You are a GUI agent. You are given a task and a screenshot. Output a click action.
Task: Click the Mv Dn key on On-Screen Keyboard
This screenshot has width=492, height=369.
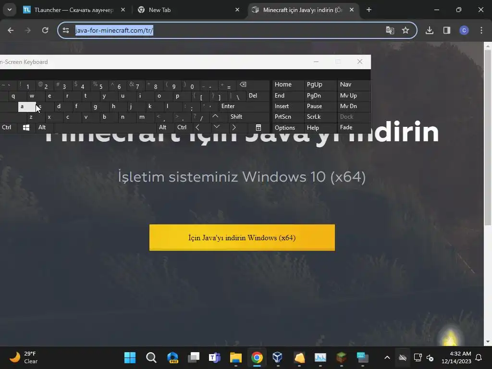pos(354,106)
